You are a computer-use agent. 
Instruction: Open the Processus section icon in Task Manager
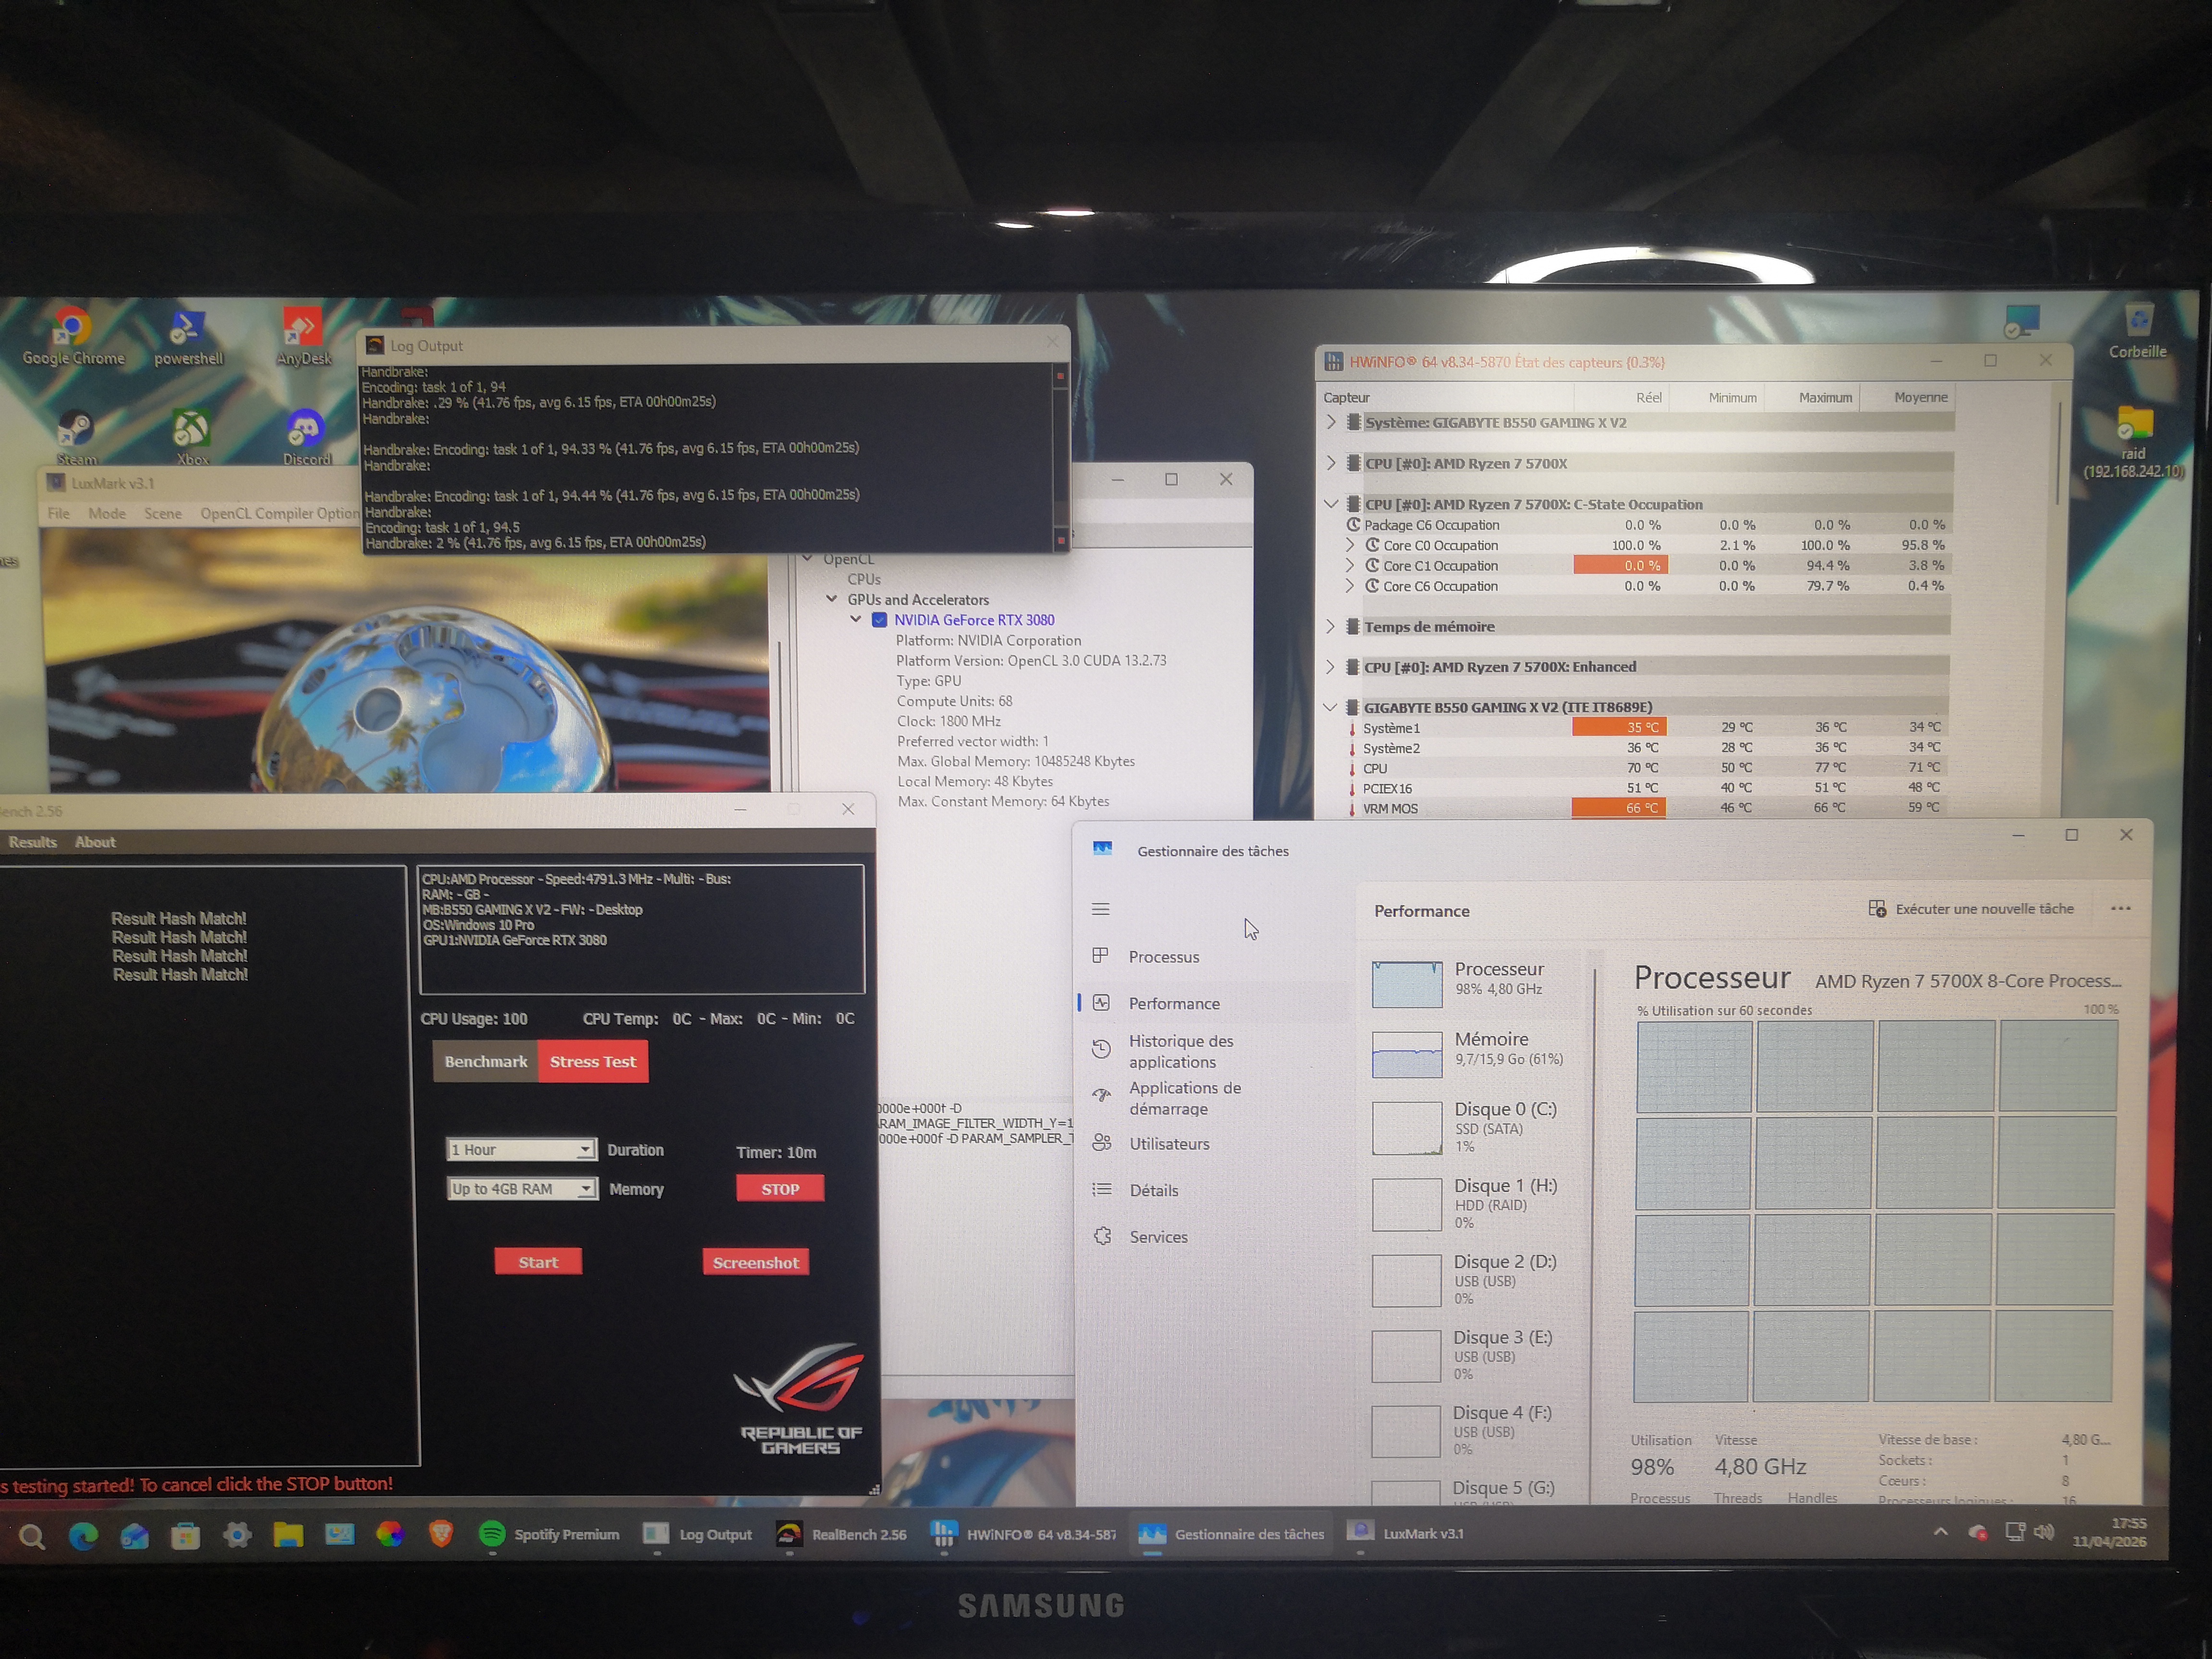[1100, 956]
